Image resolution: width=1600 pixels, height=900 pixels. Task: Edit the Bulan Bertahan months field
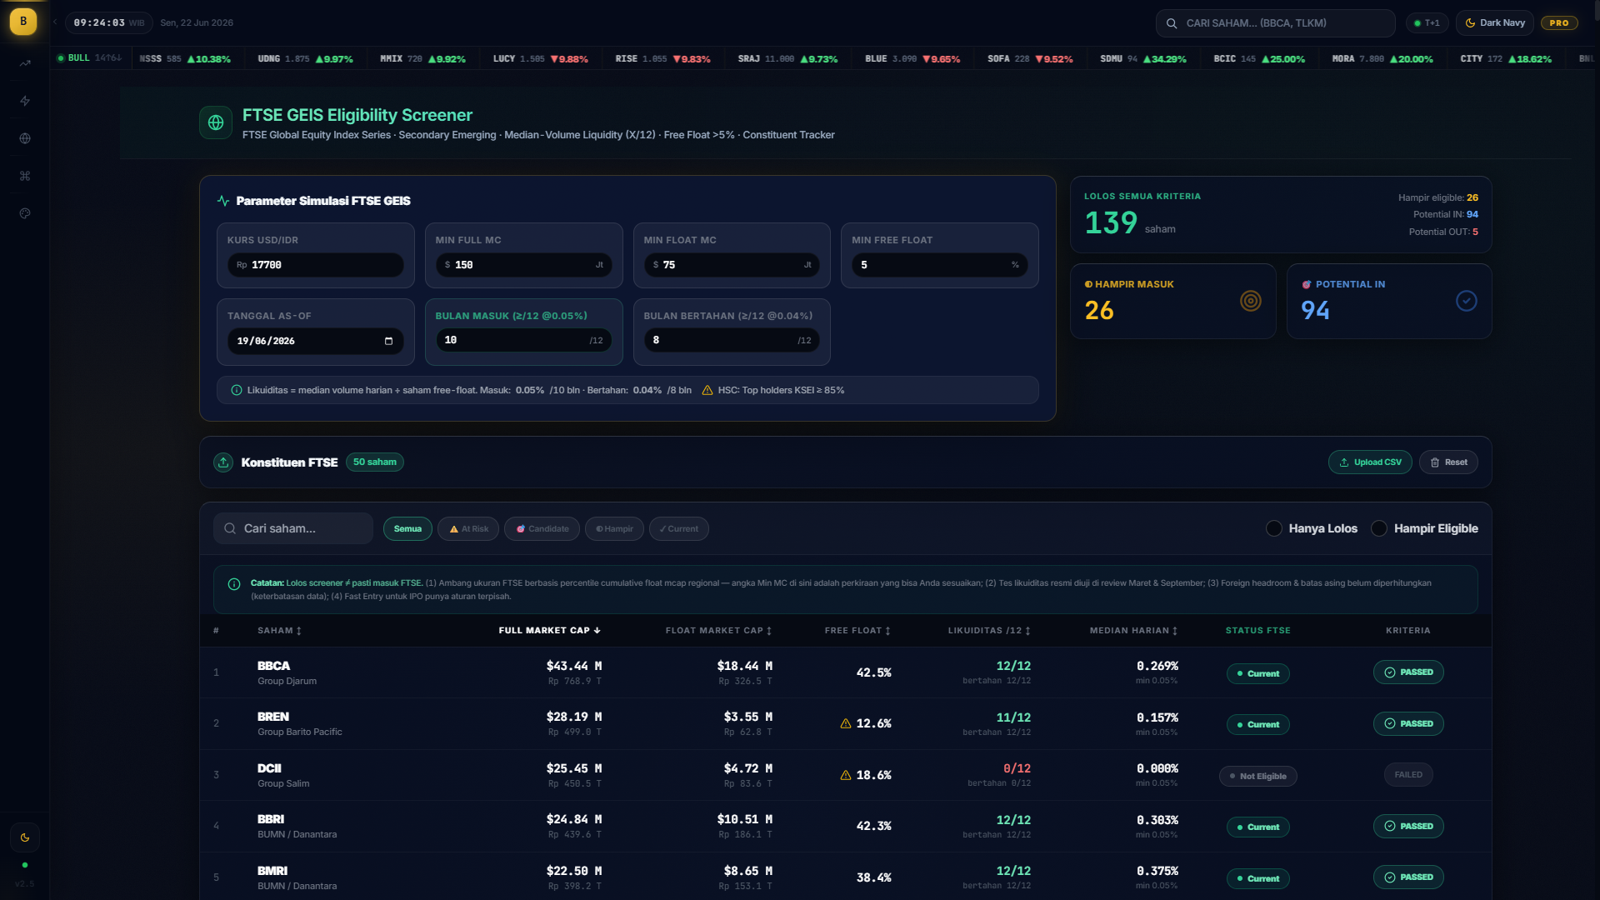click(732, 340)
